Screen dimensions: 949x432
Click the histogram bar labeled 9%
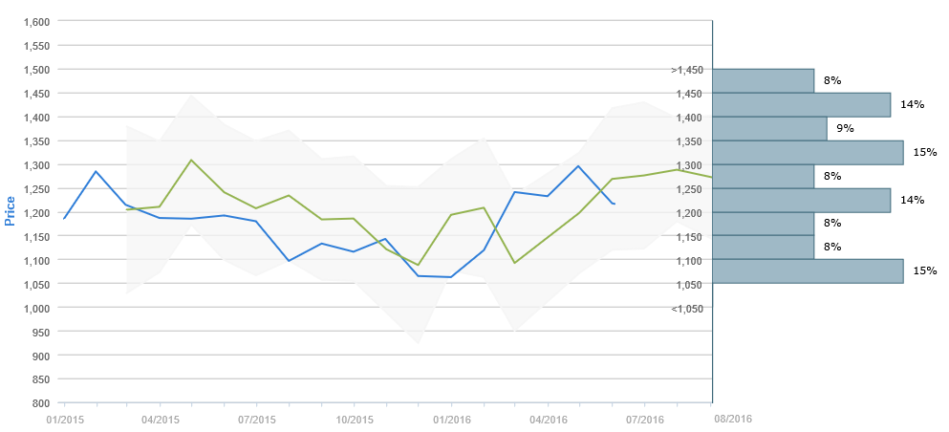coord(769,129)
